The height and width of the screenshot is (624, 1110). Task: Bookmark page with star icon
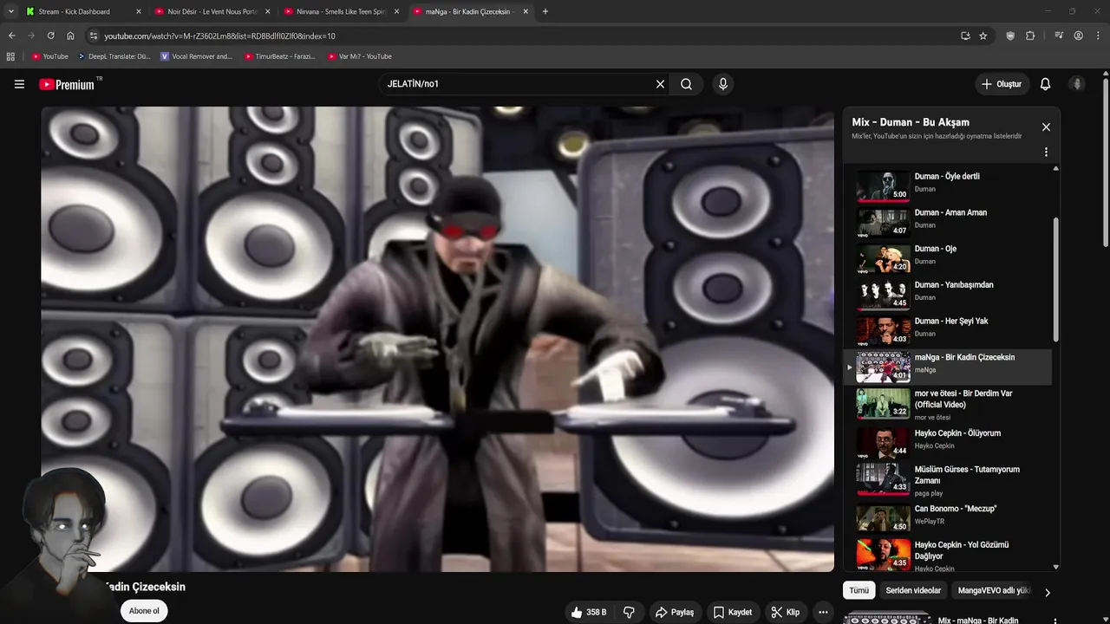983,36
